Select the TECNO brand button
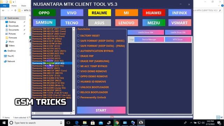Viewport: 224px width, 126px height. tap(72, 22)
